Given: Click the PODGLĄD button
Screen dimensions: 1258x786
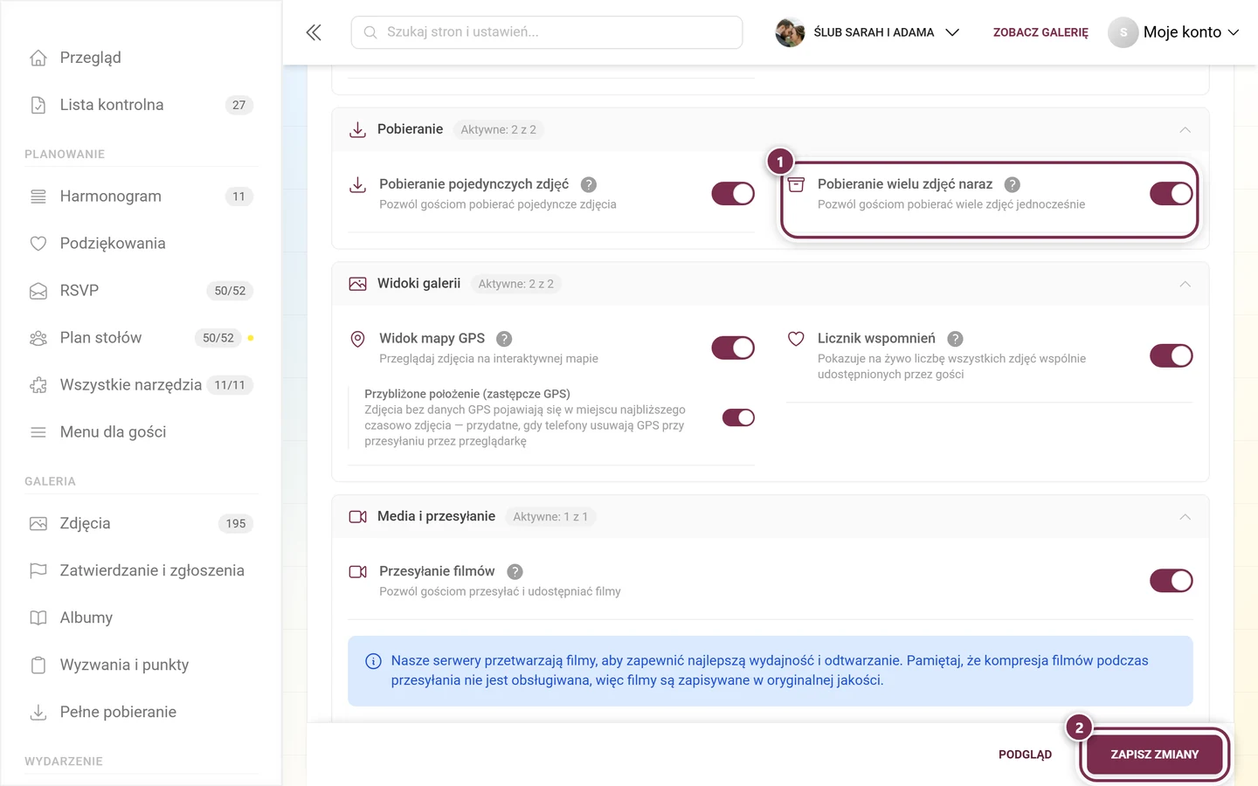Looking at the screenshot, I should [1025, 755].
